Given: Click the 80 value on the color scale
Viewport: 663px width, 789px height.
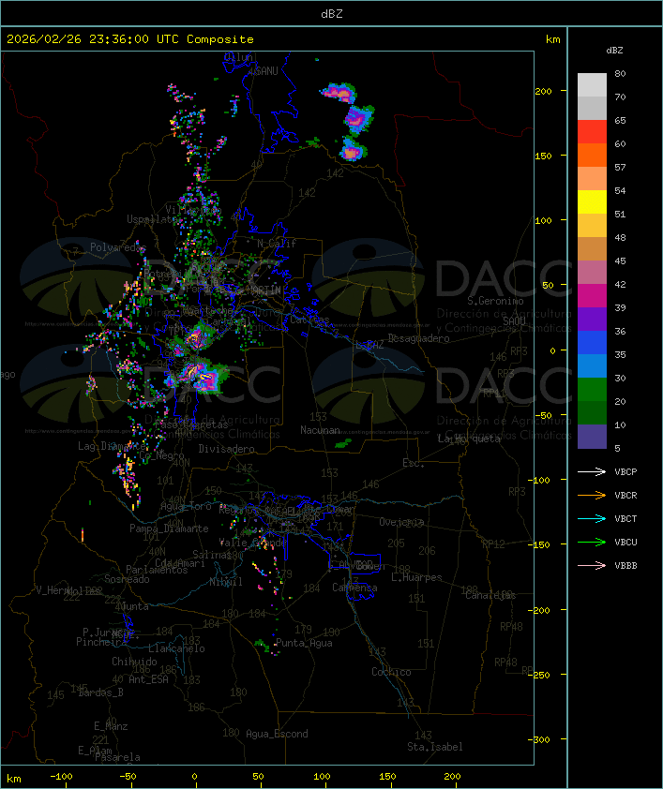Looking at the screenshot, I should click(620, 73).
